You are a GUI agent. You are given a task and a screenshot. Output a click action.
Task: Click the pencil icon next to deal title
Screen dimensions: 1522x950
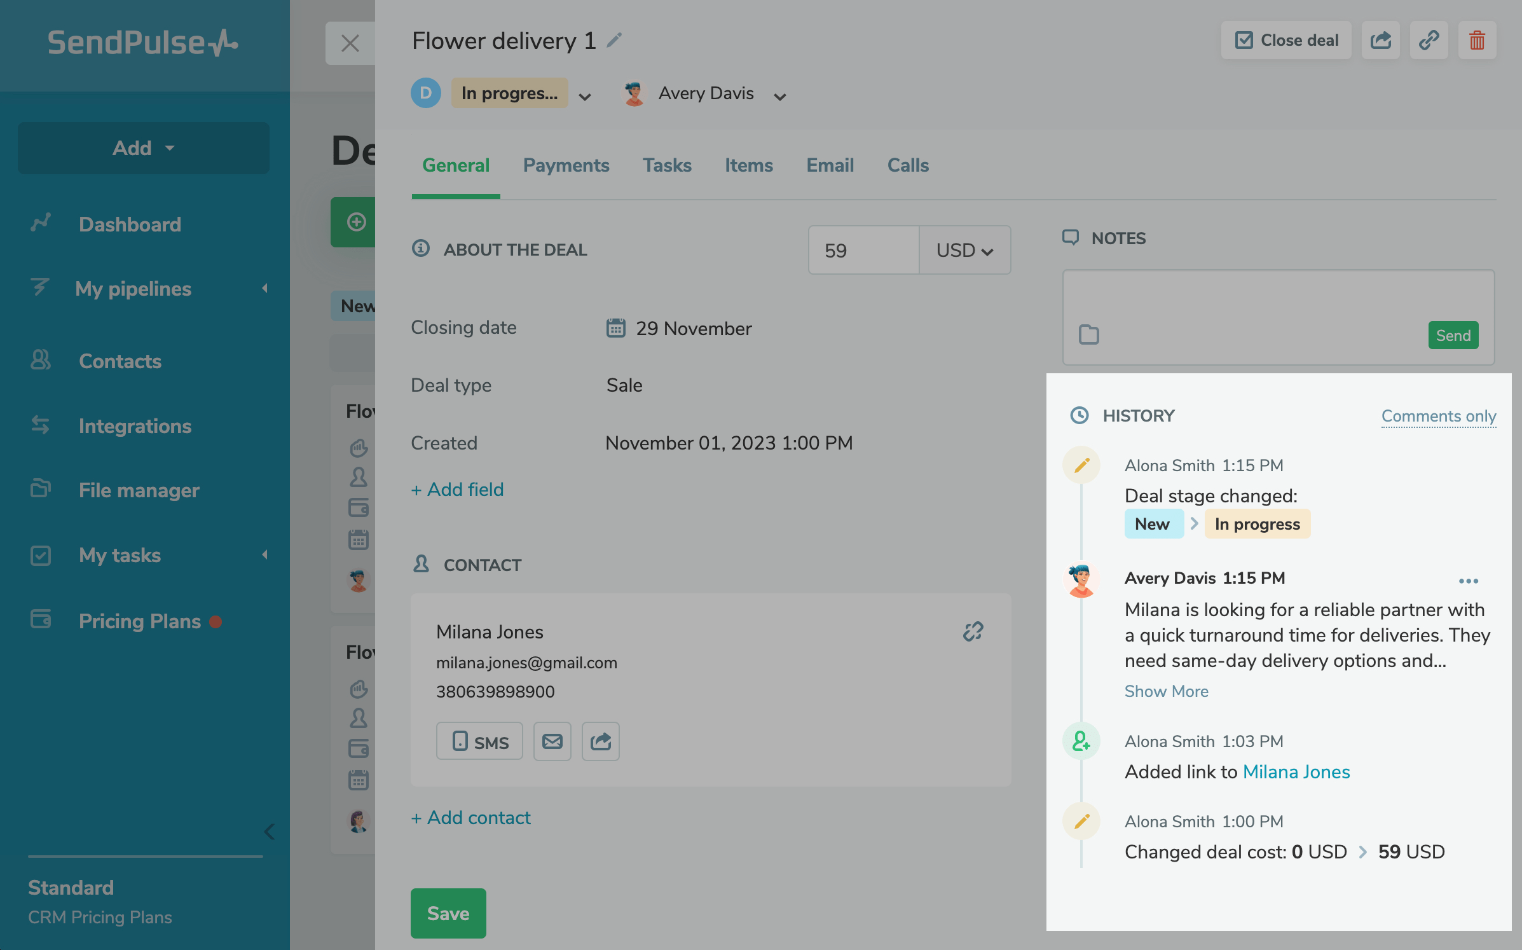[x=614, y=41]
